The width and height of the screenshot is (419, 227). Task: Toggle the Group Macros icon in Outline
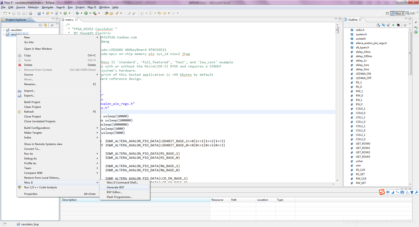click(x=398, y=25)
